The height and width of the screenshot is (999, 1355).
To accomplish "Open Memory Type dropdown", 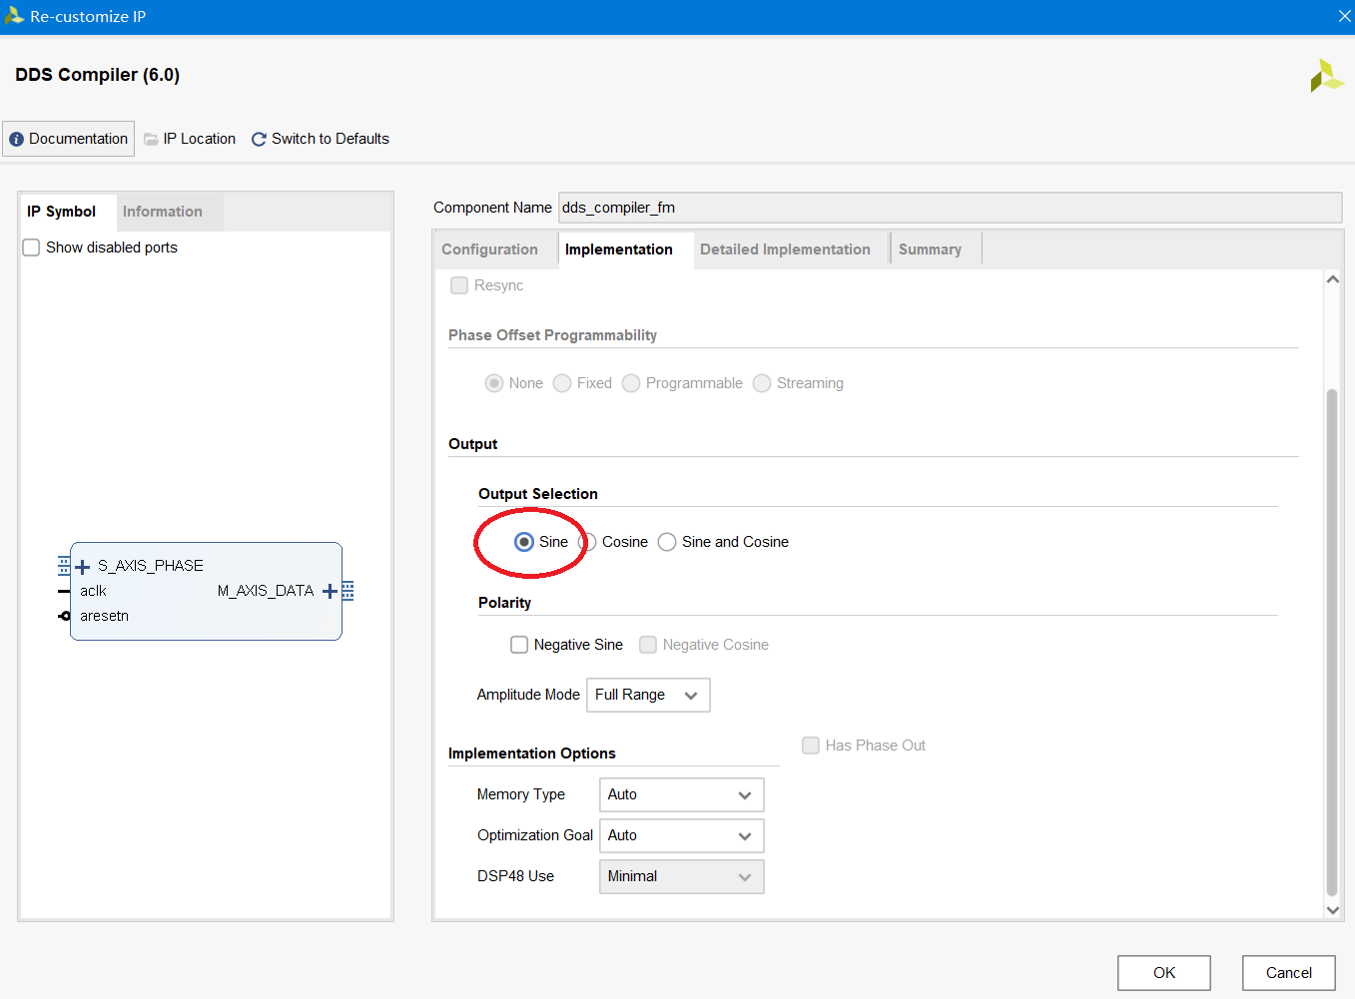I will click(681, 795).
